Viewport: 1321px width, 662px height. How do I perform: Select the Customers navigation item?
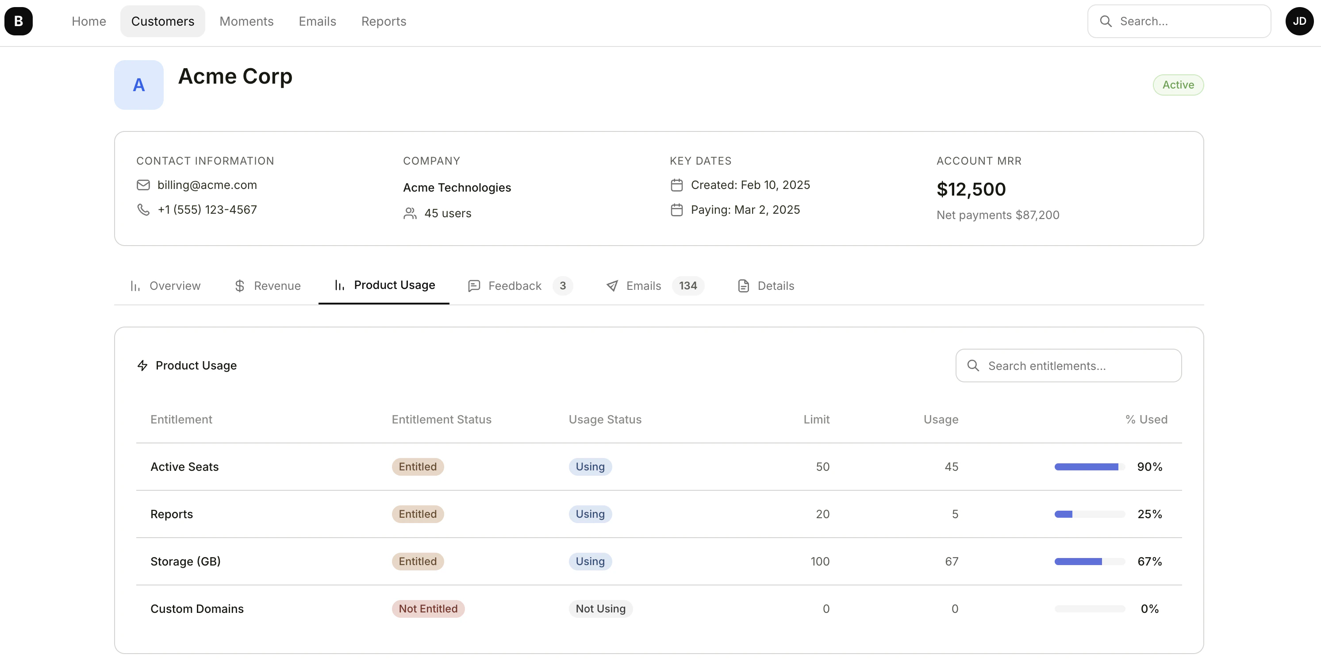click(x=162, y=21)
